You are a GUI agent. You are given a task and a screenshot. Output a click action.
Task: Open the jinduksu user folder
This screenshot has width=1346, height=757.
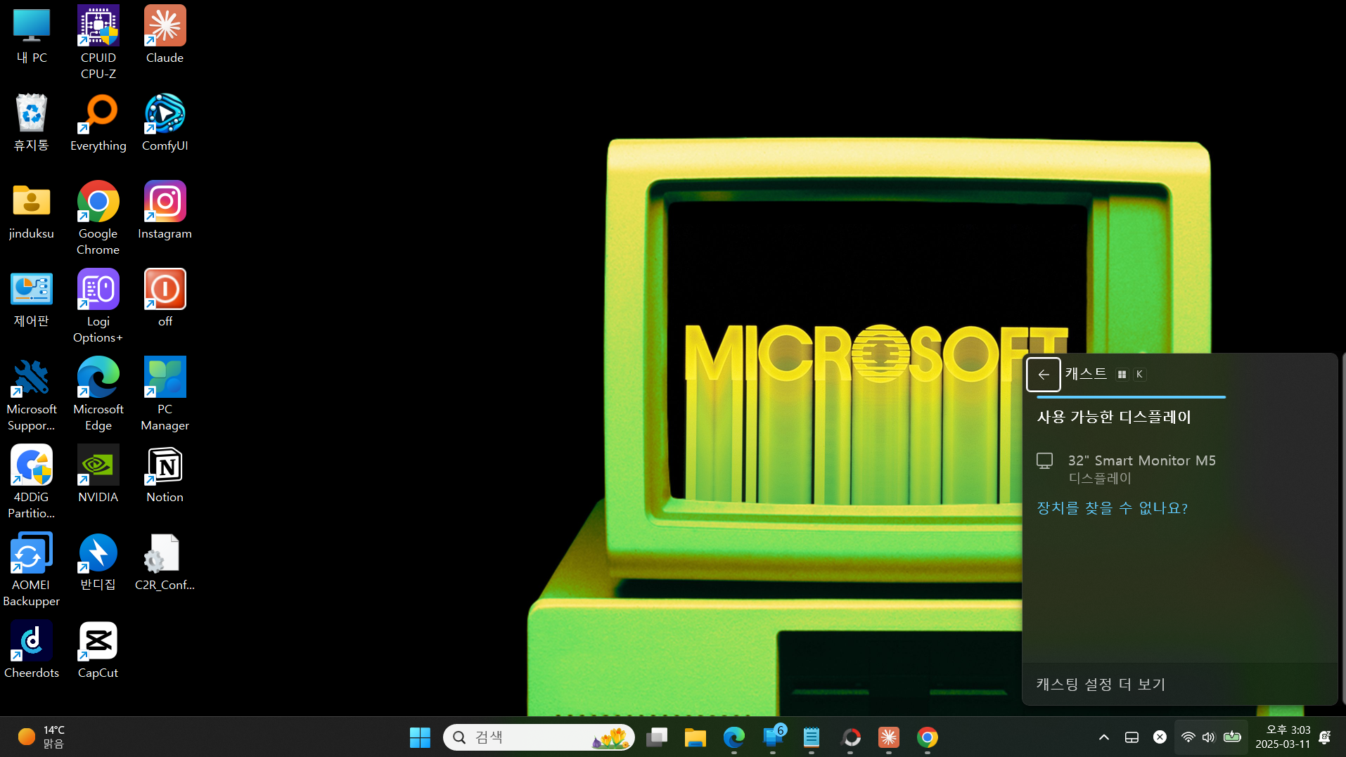pyautogui.click(x=32, y=211)
